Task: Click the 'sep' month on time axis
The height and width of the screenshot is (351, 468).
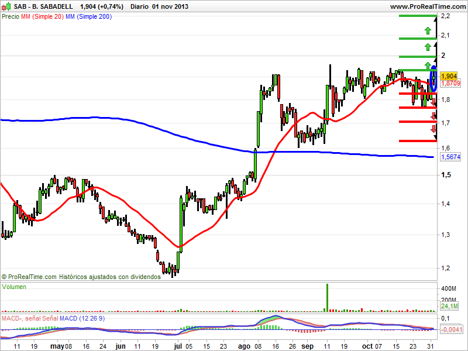Action: point(308,346)
